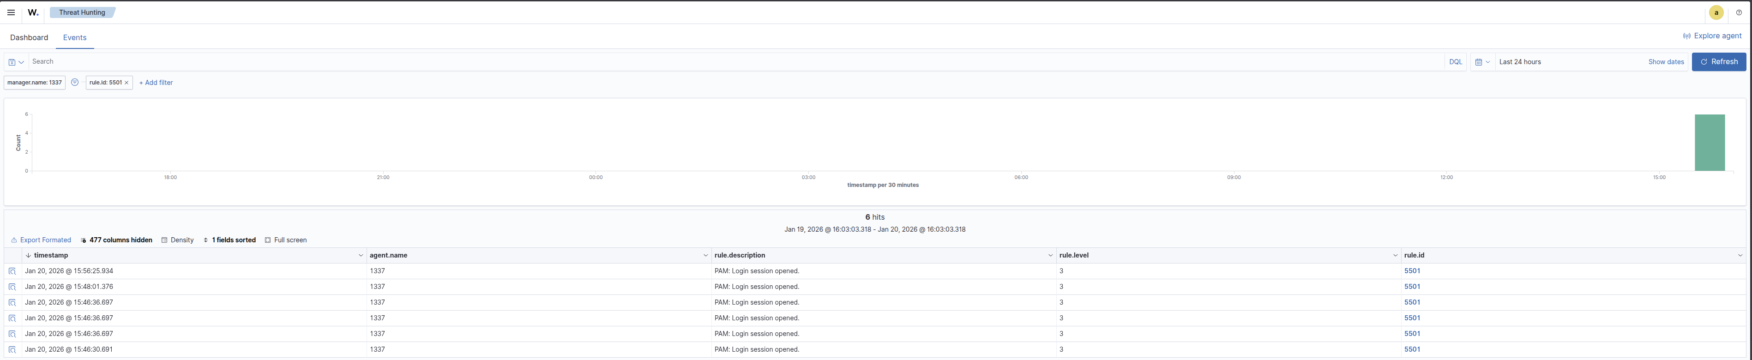The height and width of the screenshot is (360, 1752).
Task: Open rule 5501 link in 15:46:30.691 row
Action: (x=1412, y=349)
